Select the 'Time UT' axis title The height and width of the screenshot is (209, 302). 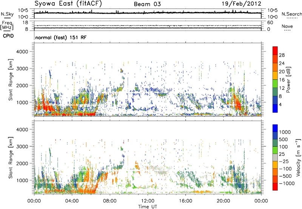[148, 207]
